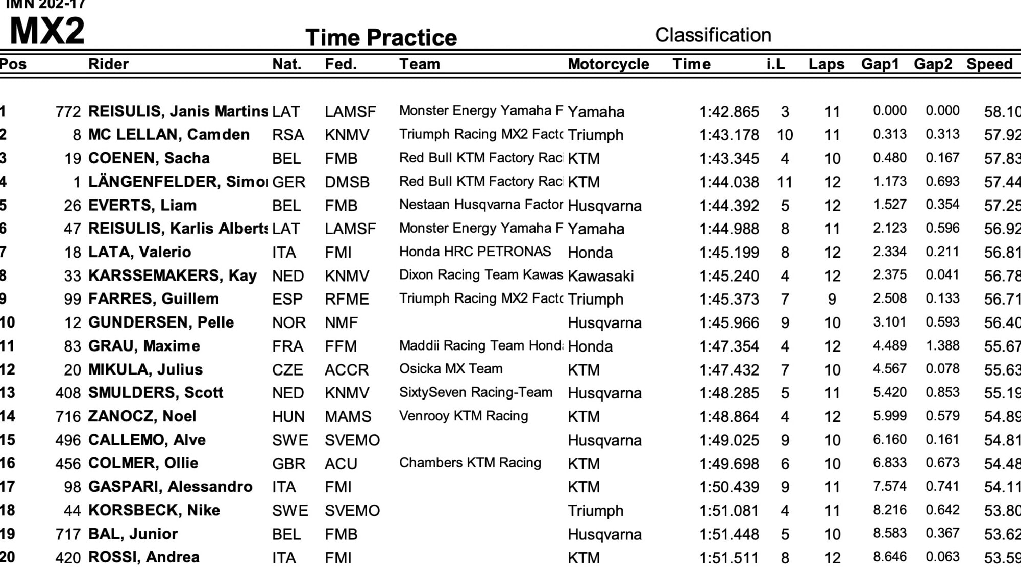The height and width of the screenshot is (574, 1021).
Task: Click KARSSEMAKERS, Kay rider name
Action: pyautogui.click(x=173, y=276)
